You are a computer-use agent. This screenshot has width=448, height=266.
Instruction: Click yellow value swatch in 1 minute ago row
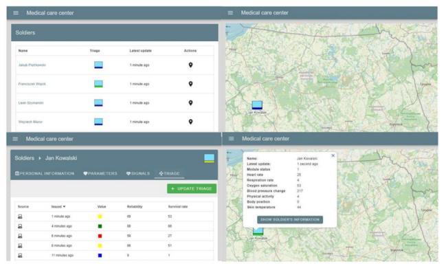(x=100, y=217)
